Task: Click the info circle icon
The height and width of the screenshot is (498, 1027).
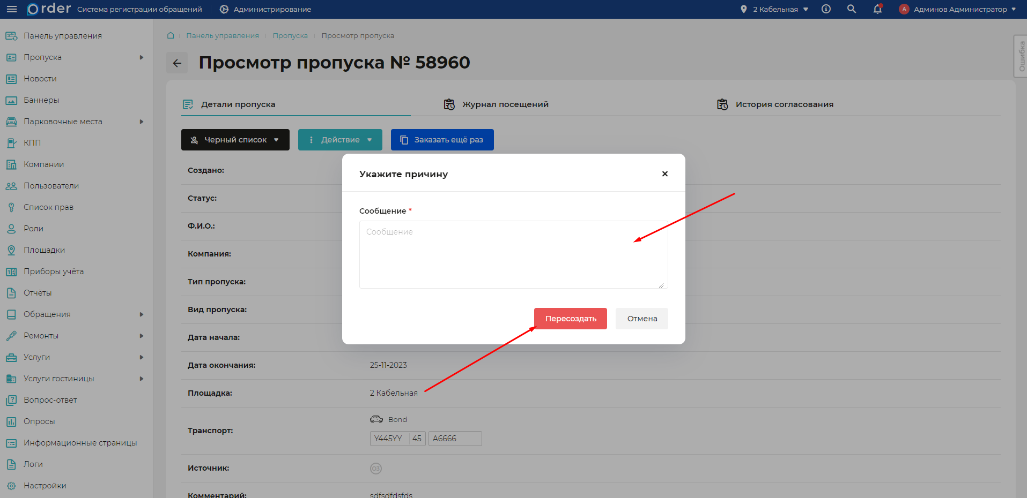Action: [x=826, y=9]
